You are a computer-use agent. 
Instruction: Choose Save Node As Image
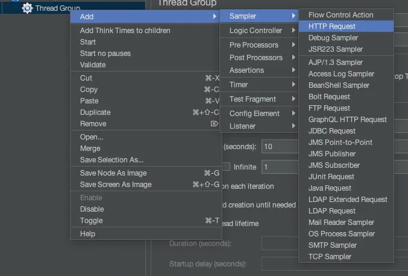click(112, 173)
